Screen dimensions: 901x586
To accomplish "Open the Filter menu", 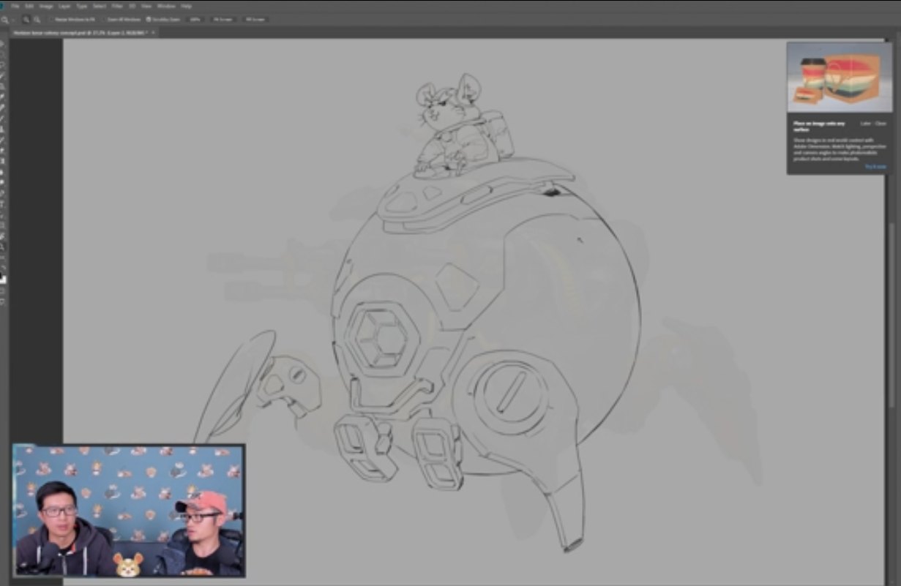I will (117, 6).
